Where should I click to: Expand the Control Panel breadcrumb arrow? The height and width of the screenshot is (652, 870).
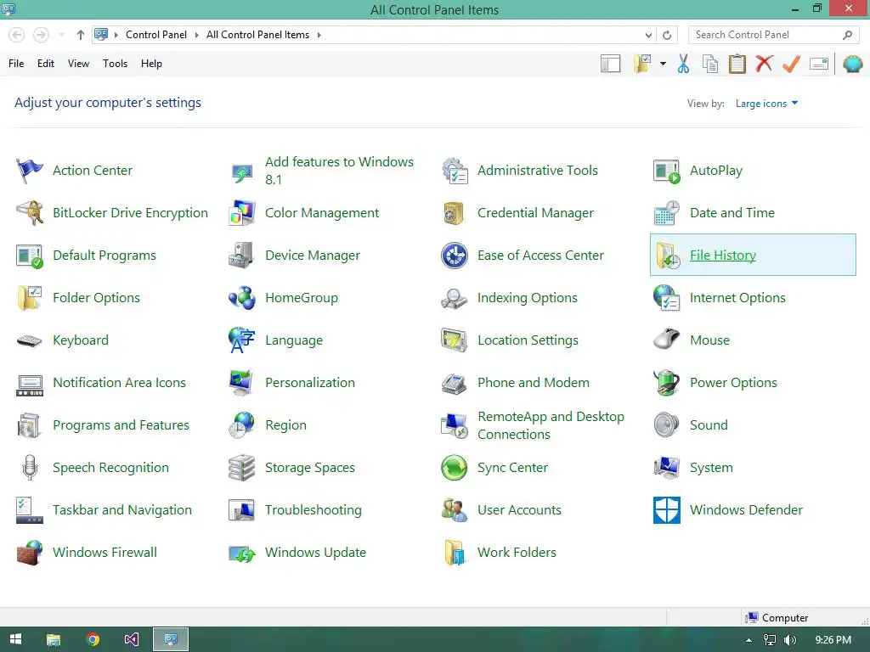(196, 35)
